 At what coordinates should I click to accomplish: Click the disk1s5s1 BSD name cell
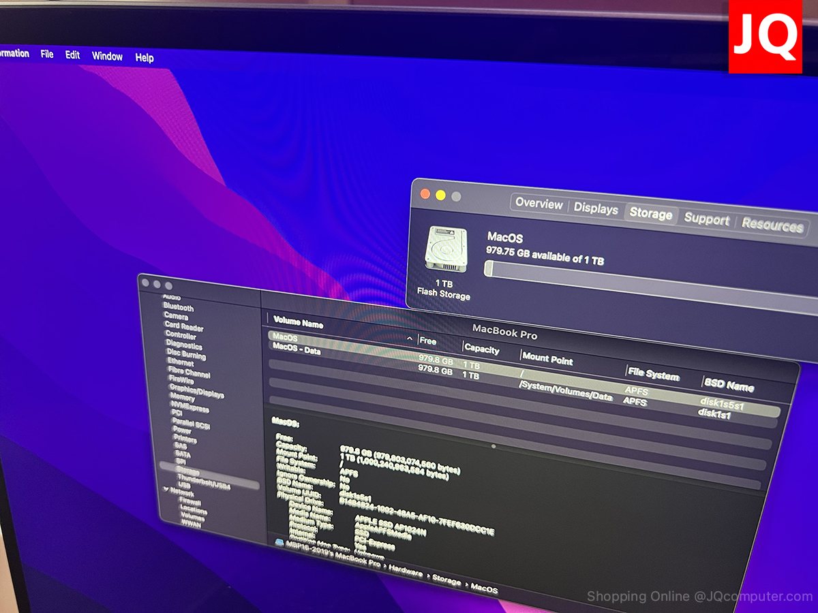click(x=722, y=404)
